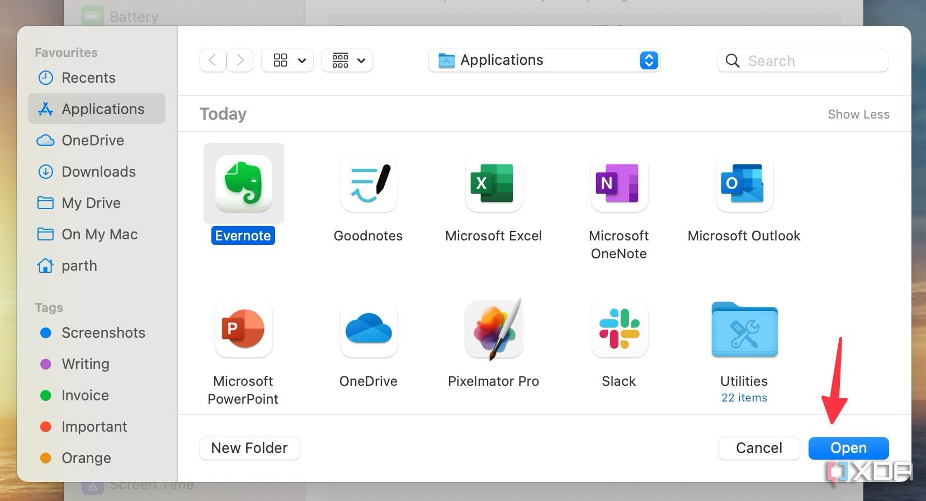Click the Microsoft PowerPoint name label
Viewport: 926px width, 501px height.
click(243, 390)
